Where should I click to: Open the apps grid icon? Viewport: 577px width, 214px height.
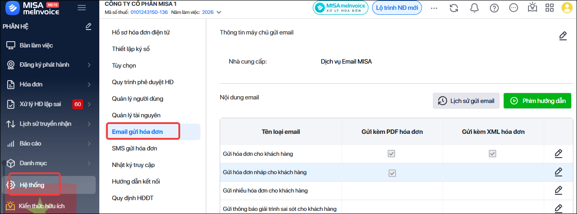pos(549,8)
